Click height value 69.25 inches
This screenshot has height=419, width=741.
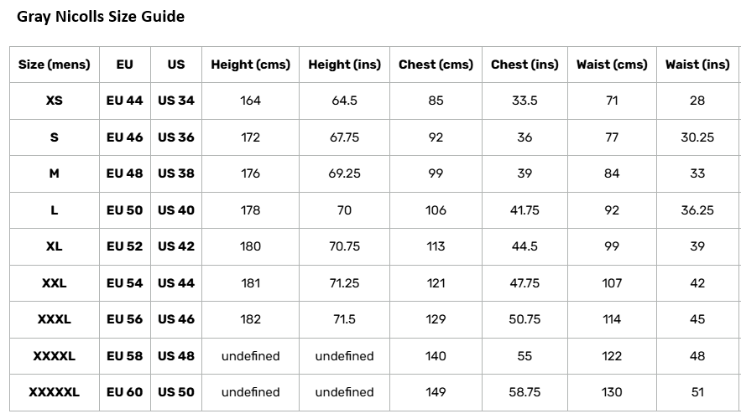(345, 173)
